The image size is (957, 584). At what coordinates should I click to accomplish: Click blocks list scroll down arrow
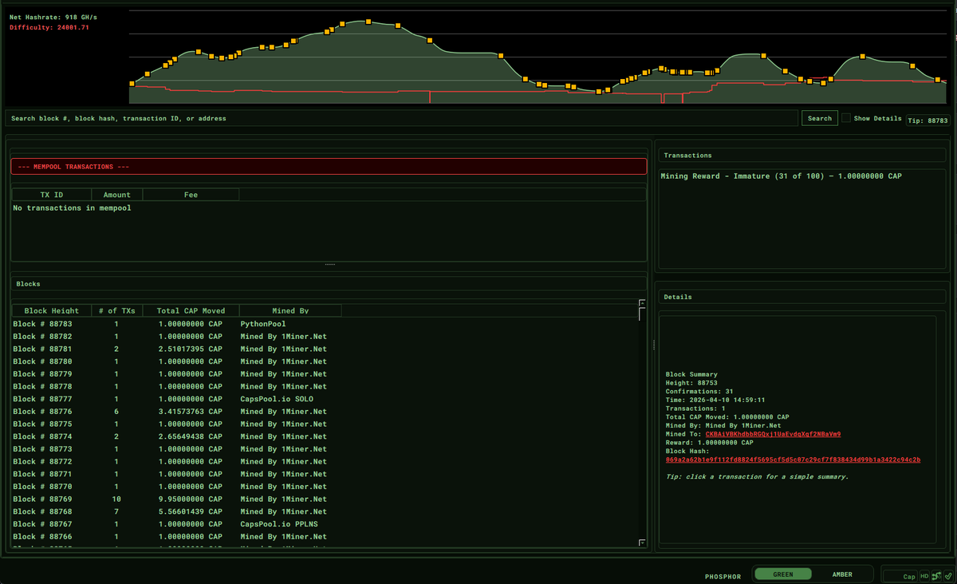[x=643, y=543]
